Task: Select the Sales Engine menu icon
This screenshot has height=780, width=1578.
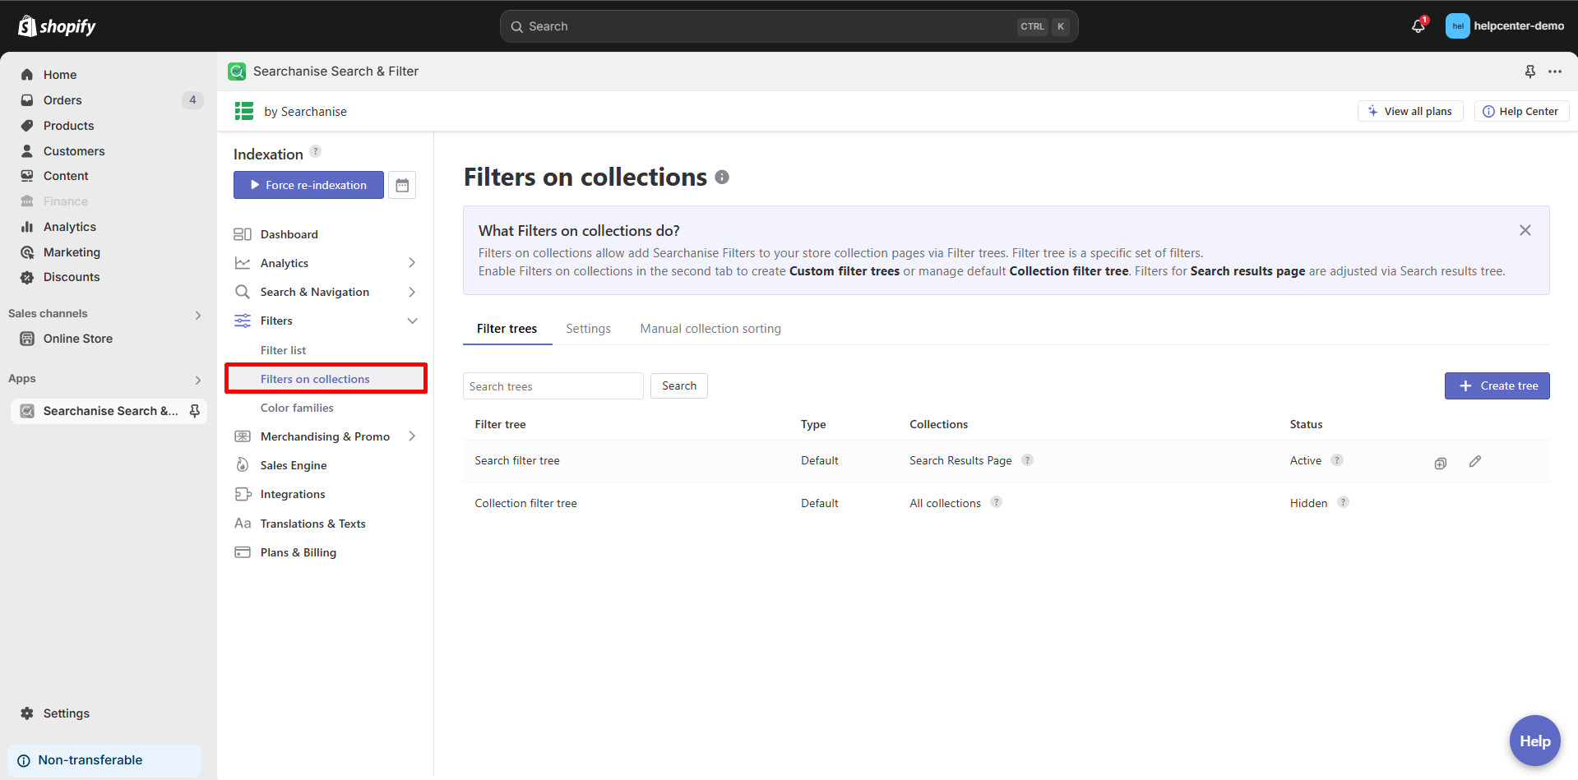Action: [242, 464]
